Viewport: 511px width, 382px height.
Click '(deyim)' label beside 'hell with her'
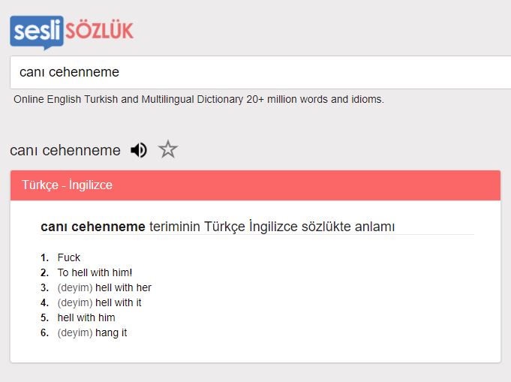(75, 287)
